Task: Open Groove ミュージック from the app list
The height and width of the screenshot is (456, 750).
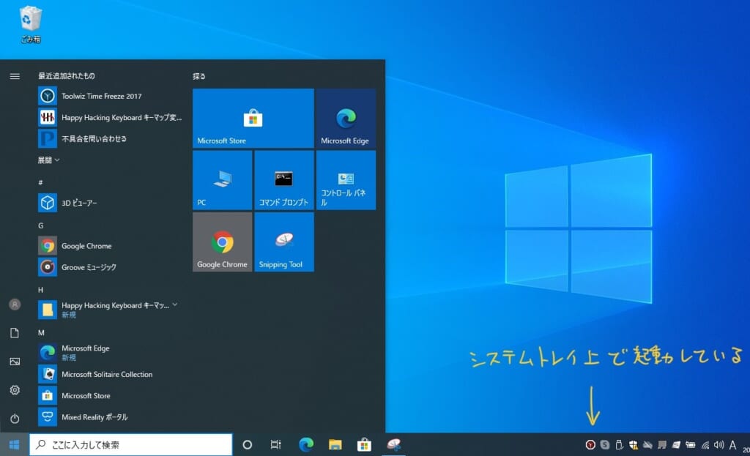Action: point(110,267)
